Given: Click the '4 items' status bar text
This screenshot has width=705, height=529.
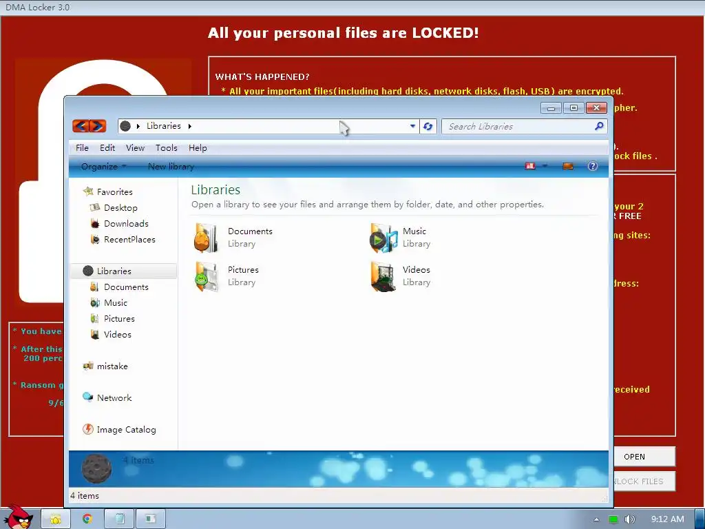Looking at the screenshot, I should pos(85,496).
